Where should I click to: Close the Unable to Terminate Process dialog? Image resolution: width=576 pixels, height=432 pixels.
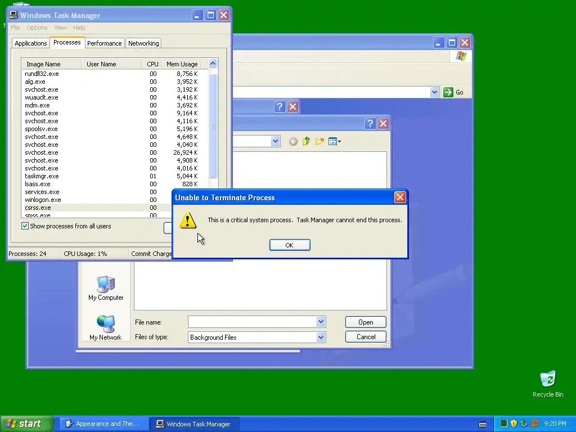coord(400,197)
